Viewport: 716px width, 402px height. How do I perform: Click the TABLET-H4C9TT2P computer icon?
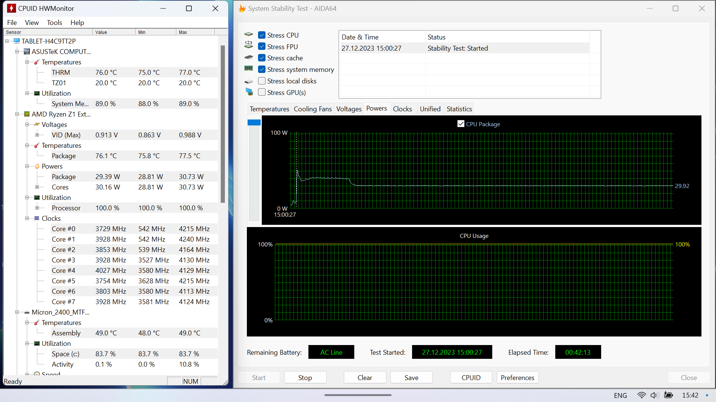pyautogui.click(x=17, y=41)
